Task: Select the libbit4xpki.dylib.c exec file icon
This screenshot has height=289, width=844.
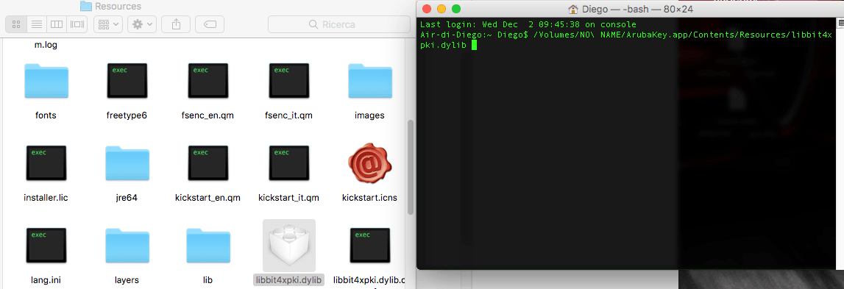Action: click(x=370, y=246)
